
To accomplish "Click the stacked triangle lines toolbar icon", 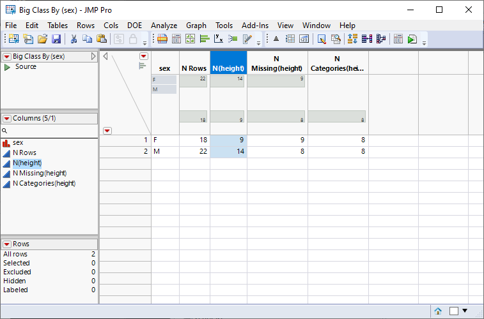I will click(276, 39).
